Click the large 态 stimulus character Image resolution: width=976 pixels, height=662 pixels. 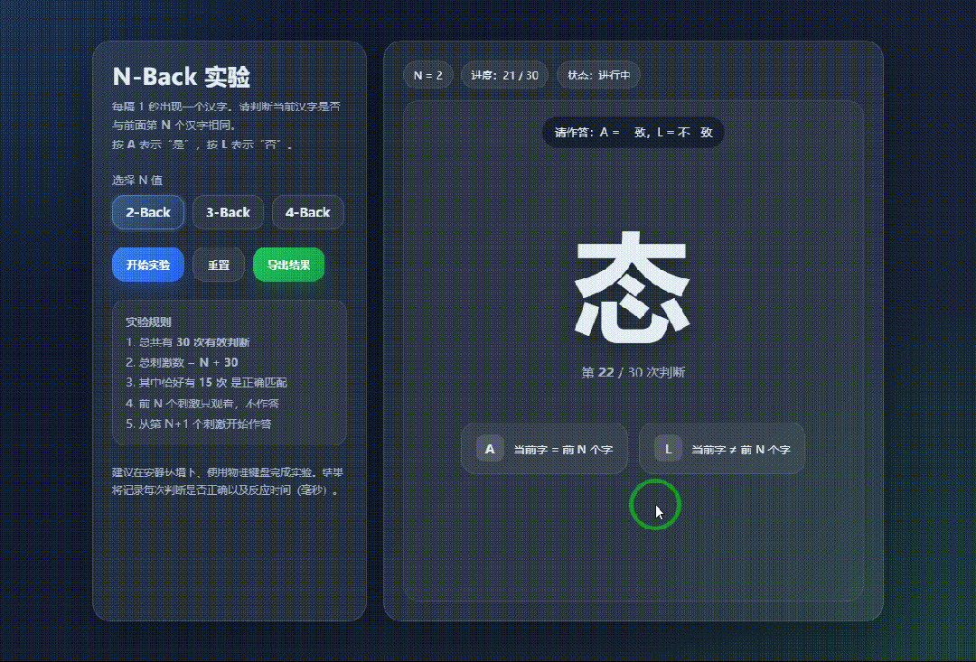point(633,287)
